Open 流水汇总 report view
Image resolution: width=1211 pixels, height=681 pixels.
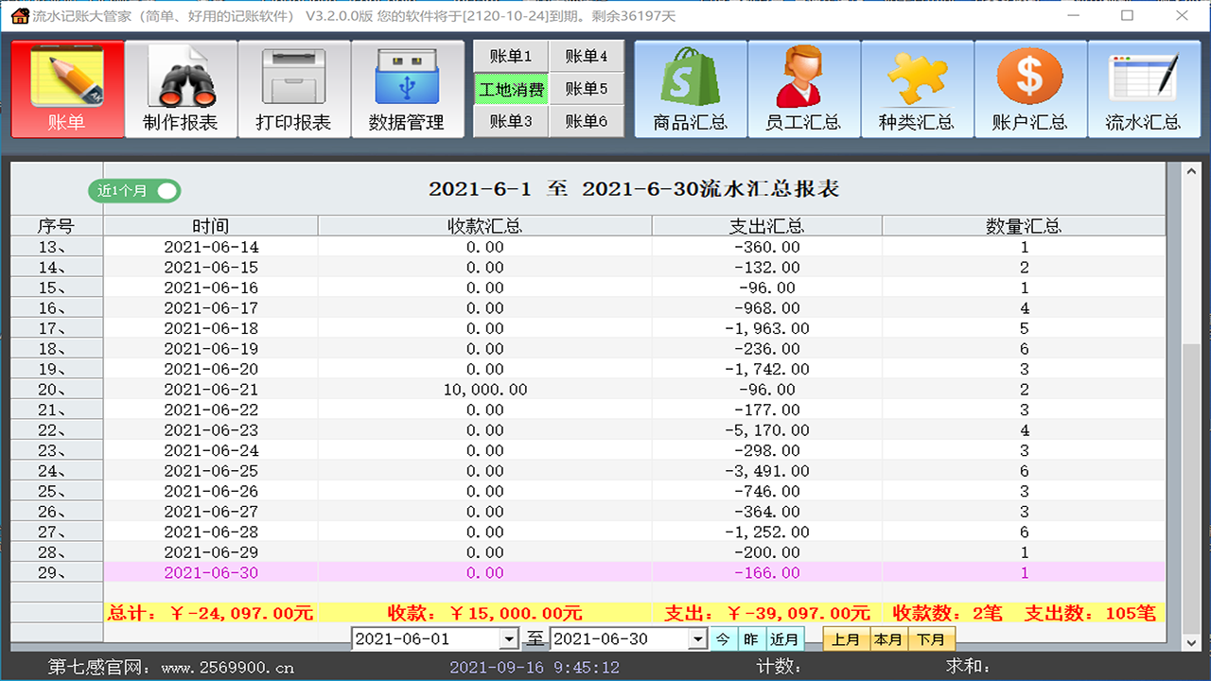pyautogui.click(x=1144, y=88)
